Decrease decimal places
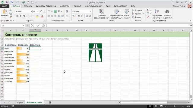The width and height of the screenshot is (193, 108). [x=90, y=16]
